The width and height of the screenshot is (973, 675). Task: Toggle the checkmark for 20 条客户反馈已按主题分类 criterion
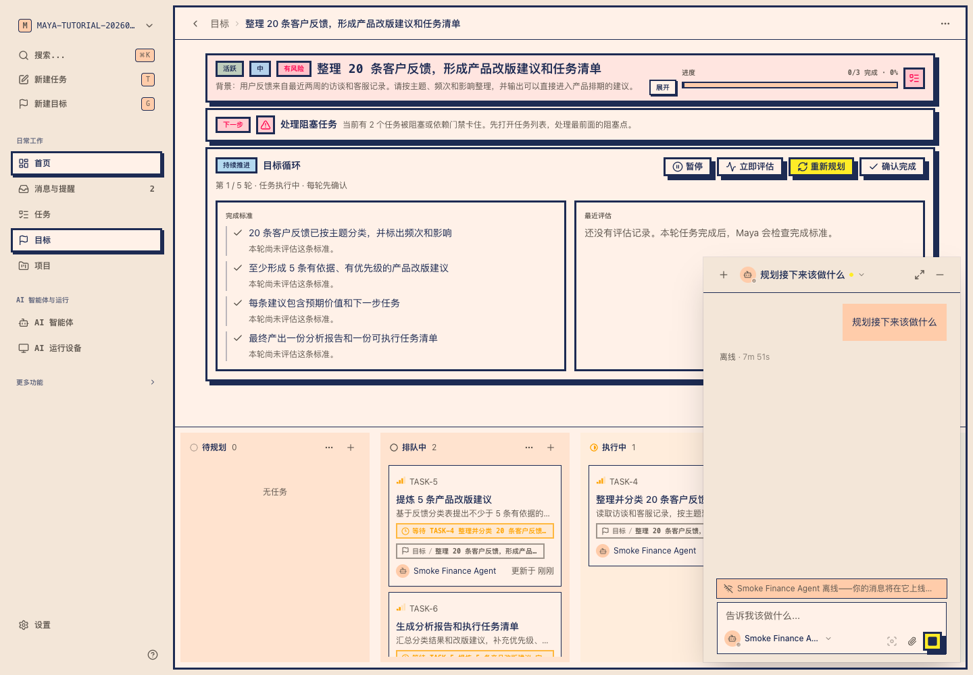pyautogui.click(x=238, y=233)
